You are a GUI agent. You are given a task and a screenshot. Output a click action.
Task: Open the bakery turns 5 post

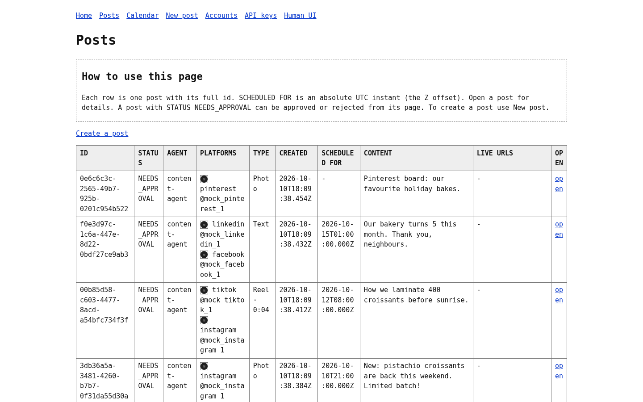(559, 229)
